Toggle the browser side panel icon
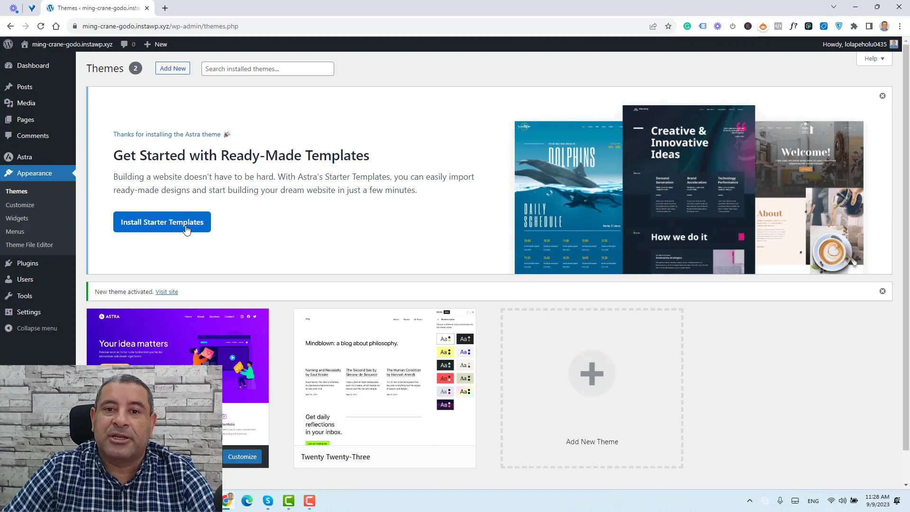Screen dimensions: 910x512 (x=869, y=26)
